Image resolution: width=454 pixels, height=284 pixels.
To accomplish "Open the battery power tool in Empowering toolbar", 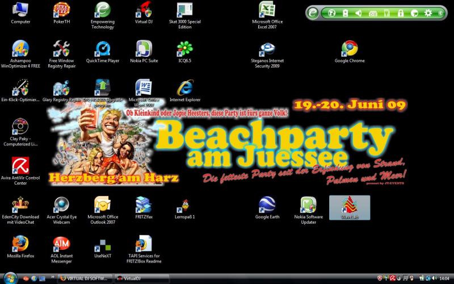I will 345,13.
